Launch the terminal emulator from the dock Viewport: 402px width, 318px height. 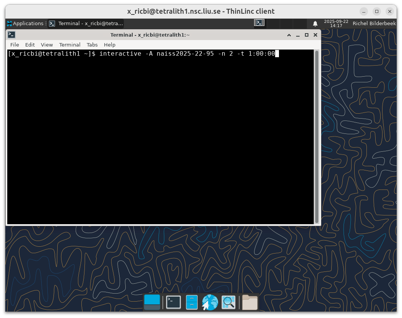[173, 302]
